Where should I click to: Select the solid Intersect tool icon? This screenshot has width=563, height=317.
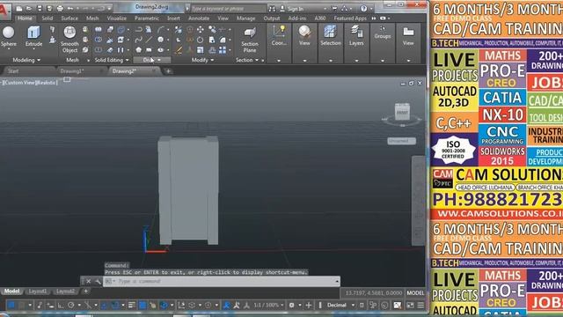click(x=98, y=50)
